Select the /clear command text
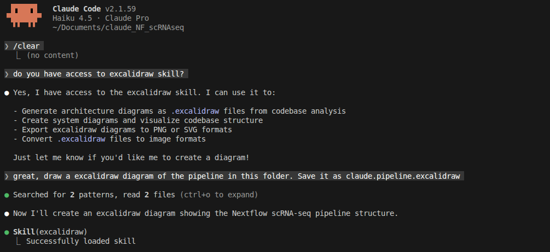The height and width of the screenshot is (252, 550). pyautogui.click(x=26, y=46)
